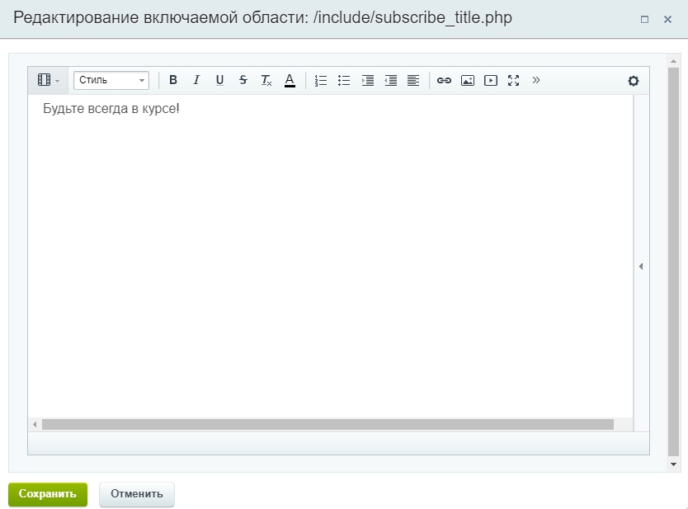
Task: Toggle italic formatting
Action: coord(196,80)
